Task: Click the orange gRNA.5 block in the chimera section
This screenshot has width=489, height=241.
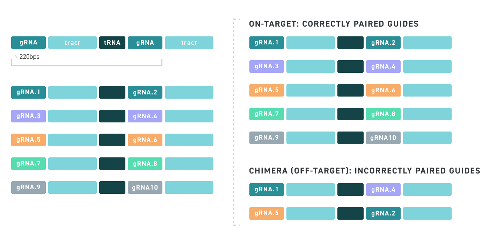Action: (x=267, y=213)
